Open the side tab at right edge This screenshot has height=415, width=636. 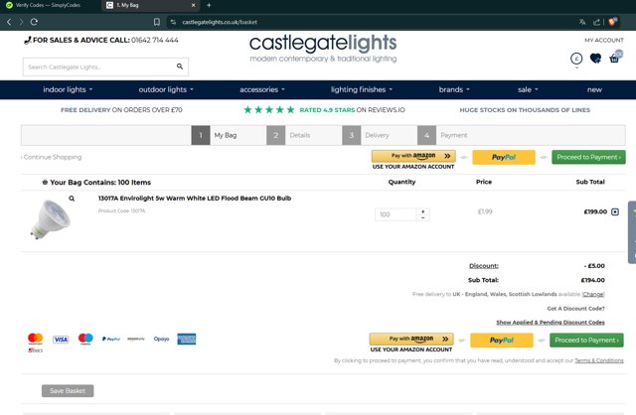click(632, 232)
